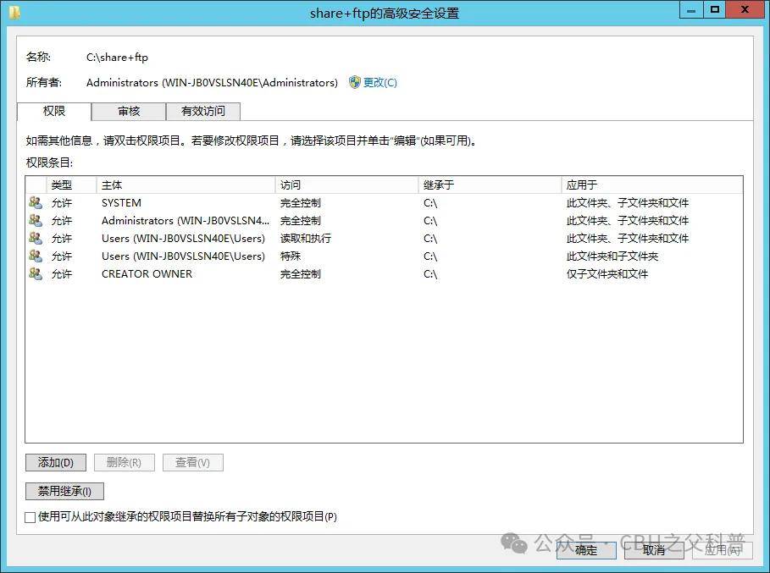Click the user group icon beside SYSTEM entry
This screenshot has width=770, height=573.
[35, 202]
